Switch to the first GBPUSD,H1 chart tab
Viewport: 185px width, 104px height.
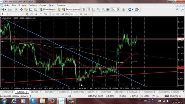[x=36, y=92]
